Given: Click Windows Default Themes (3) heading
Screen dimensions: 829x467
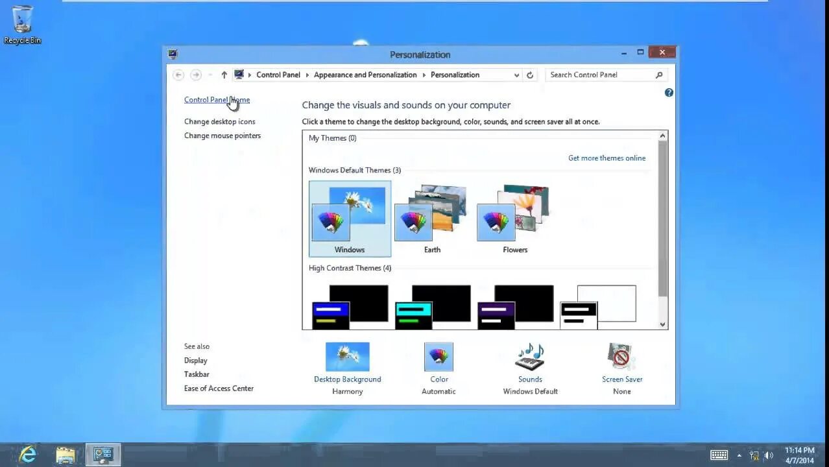Looking at the screenshot, I should (355, 171).
